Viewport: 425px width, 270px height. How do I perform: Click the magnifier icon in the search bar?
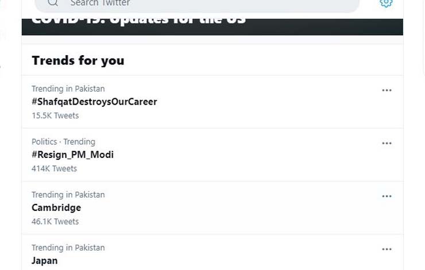(x=53, y=3)
